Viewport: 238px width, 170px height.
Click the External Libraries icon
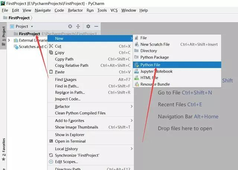[16, 40]
